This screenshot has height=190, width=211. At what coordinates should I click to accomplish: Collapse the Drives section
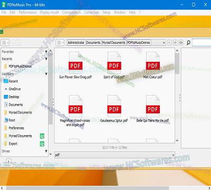(x=46, y=151)
